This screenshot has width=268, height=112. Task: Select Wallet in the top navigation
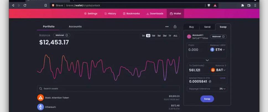(x=175, y=14)
